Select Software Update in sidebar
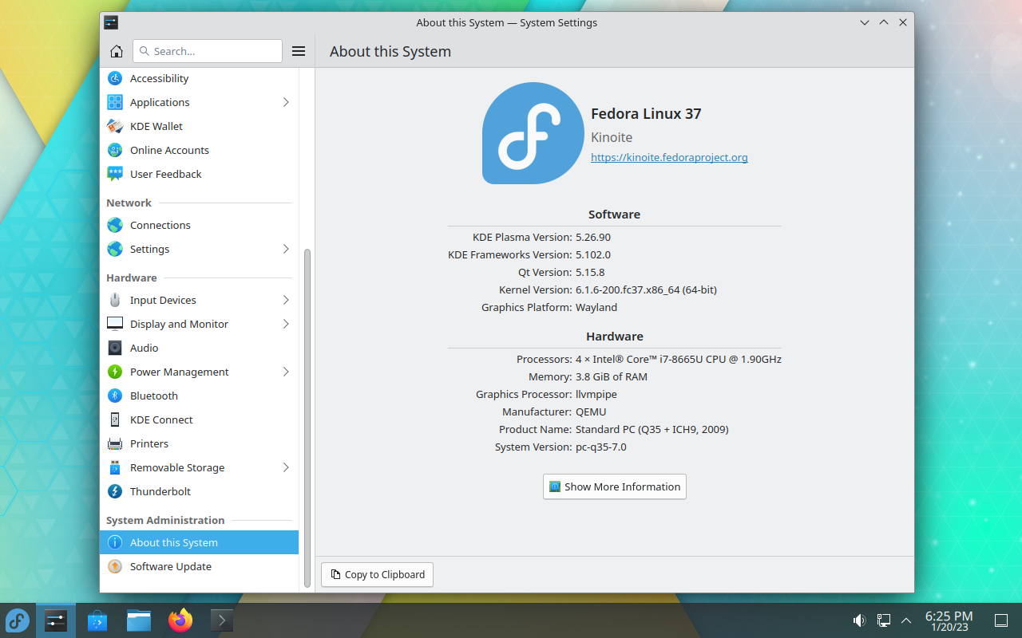 click(x=171, y=566)
